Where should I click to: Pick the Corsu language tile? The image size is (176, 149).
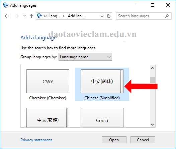pyautogui.click(x=102, y=118)
